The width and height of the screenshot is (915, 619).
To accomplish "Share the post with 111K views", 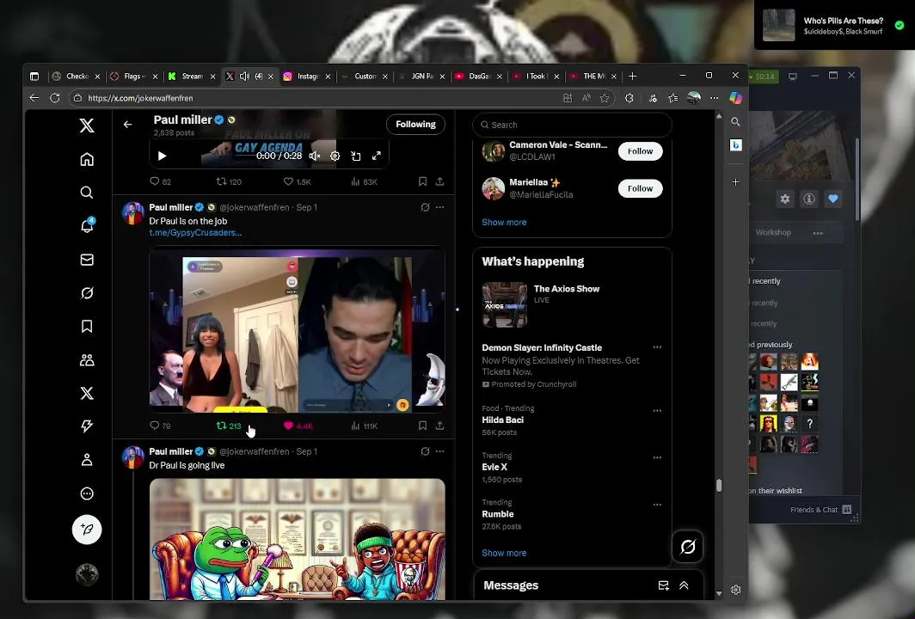I will (x=440, y=426).
